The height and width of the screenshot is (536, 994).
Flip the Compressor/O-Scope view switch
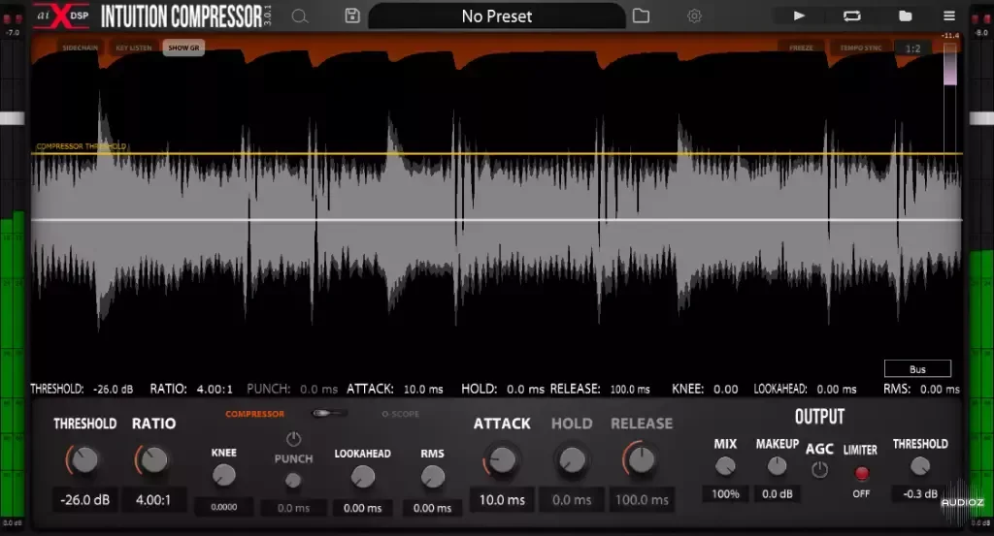329,413
